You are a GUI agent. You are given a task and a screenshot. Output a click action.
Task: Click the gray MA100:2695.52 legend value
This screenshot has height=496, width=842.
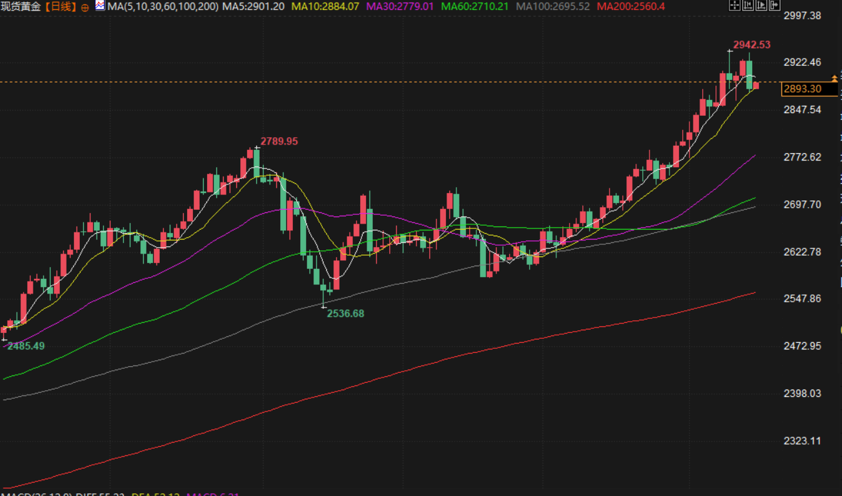pos(552,7)
